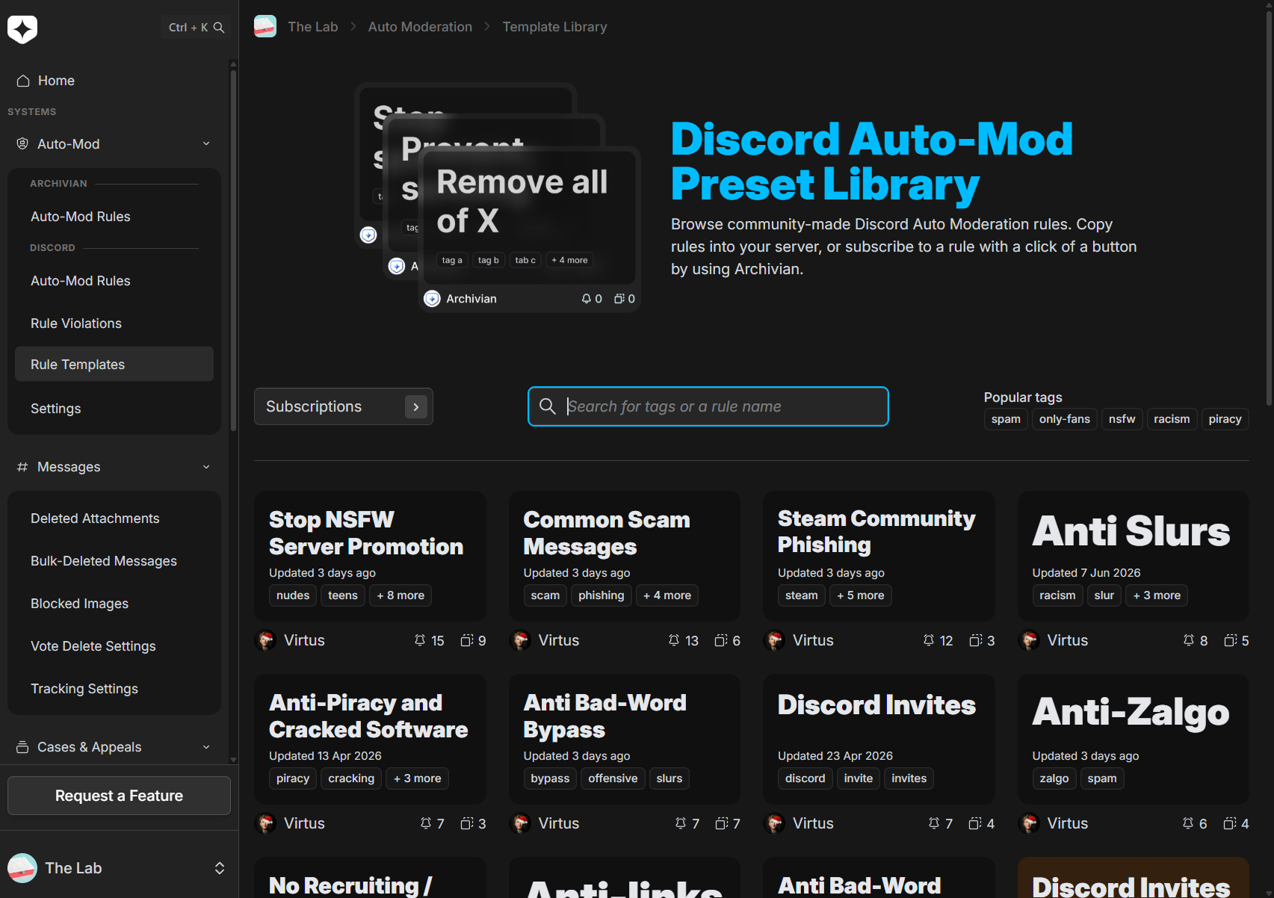The image size is (1274, 898).
Task: Click copy icon on Anti-Piracy and Cracked Software
Action: [467, 823]
